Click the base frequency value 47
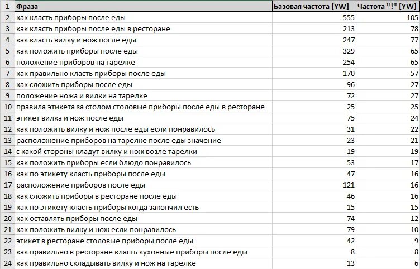The height and width of the screenshot is (269, 420). [351, 174]
